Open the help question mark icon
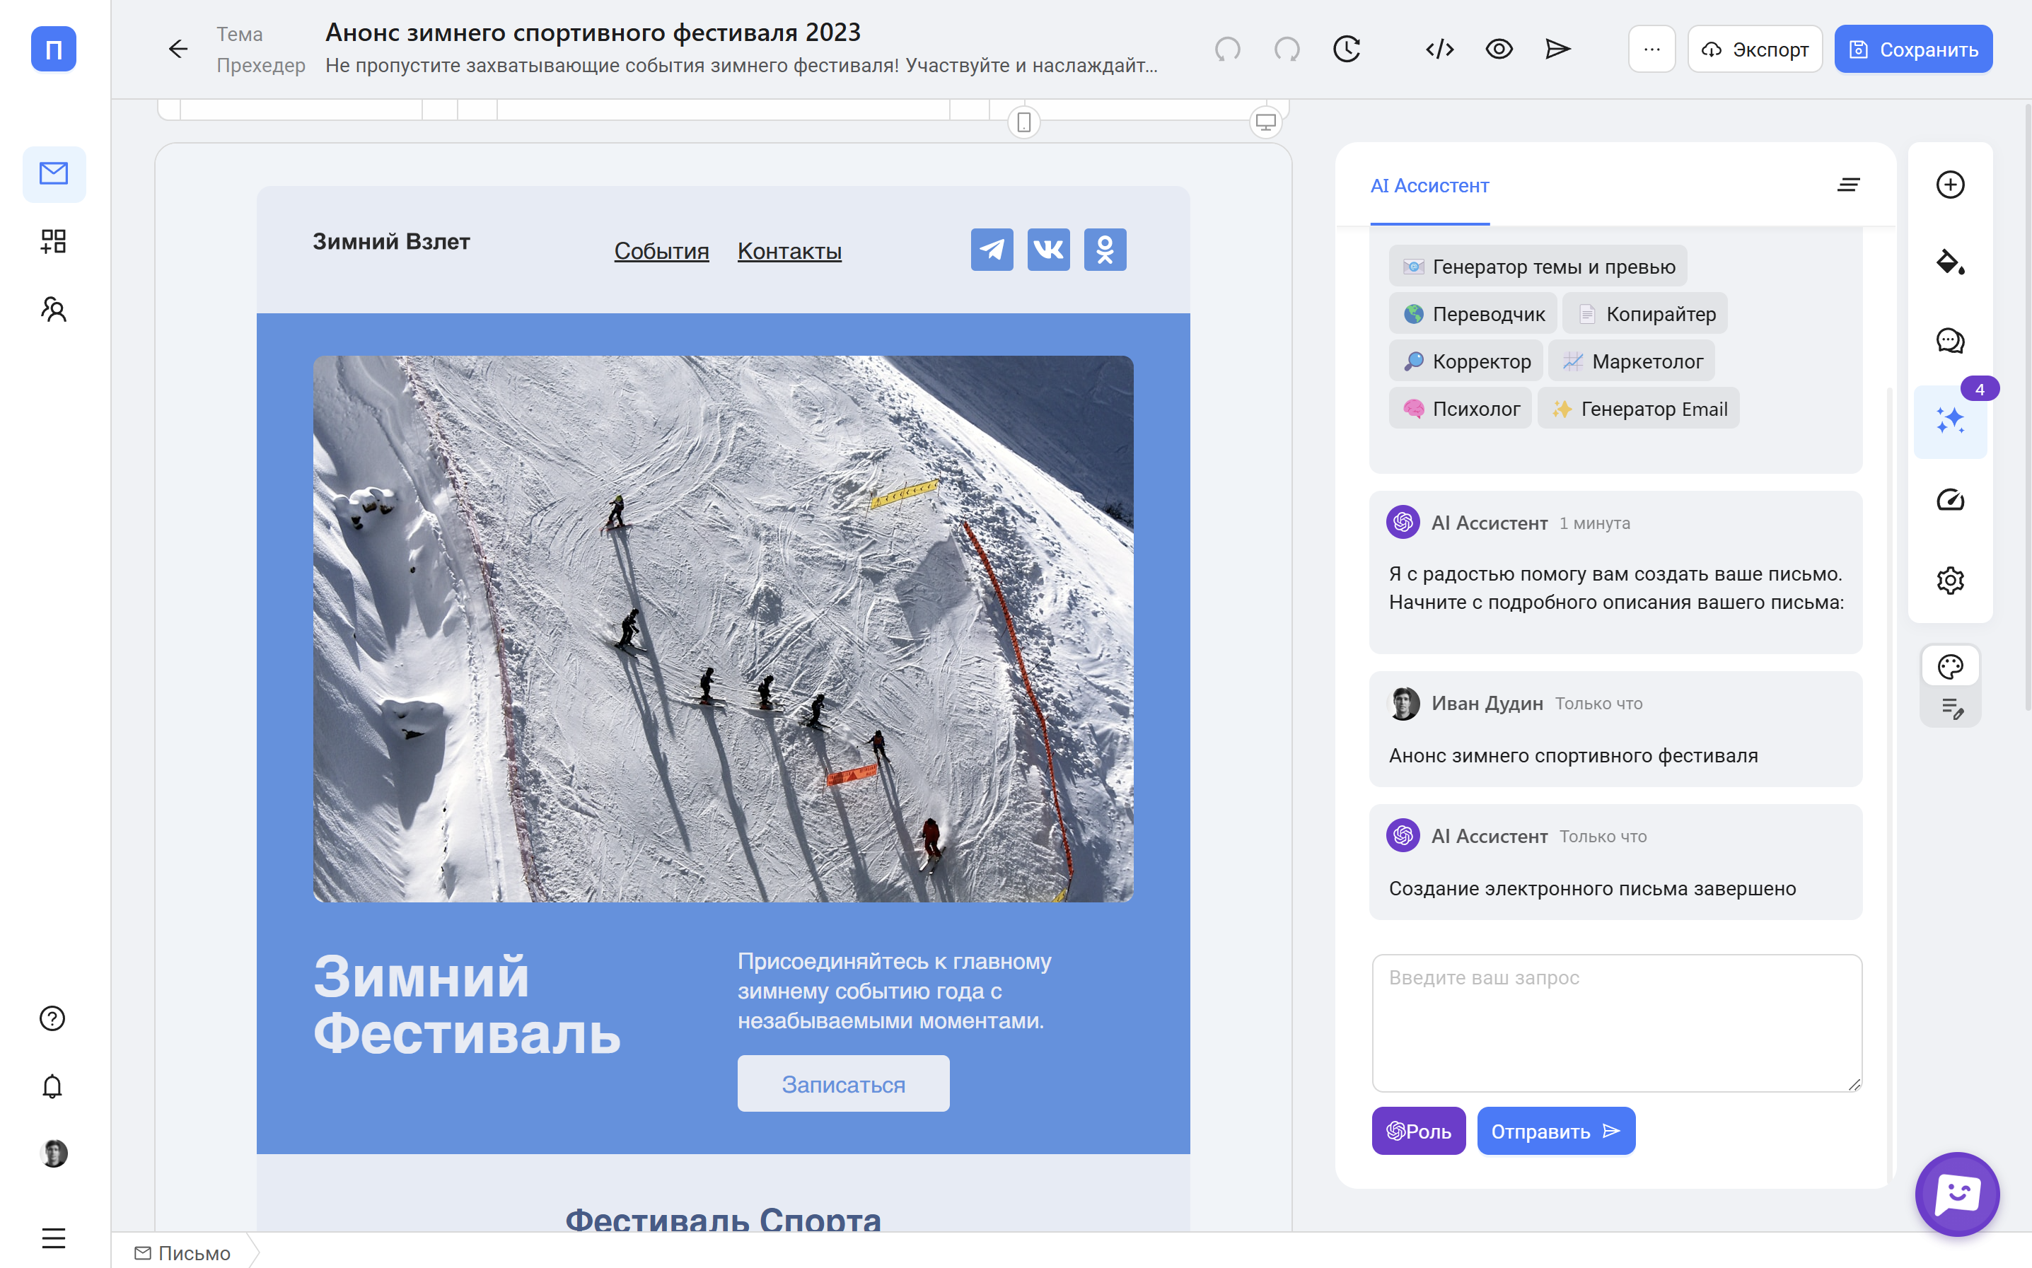Screen dimensions: 2032x1268 click(53, 1018)
